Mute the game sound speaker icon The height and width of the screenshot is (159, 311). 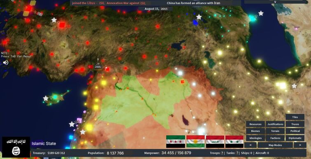click(x=5, y=63)
